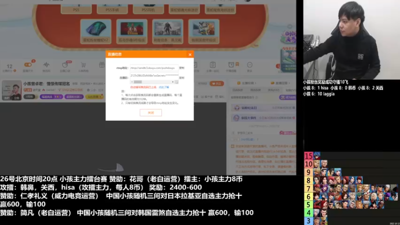Close the 直播信息 dialog with the X
This screenshot has height=225, width=400.
190,54
